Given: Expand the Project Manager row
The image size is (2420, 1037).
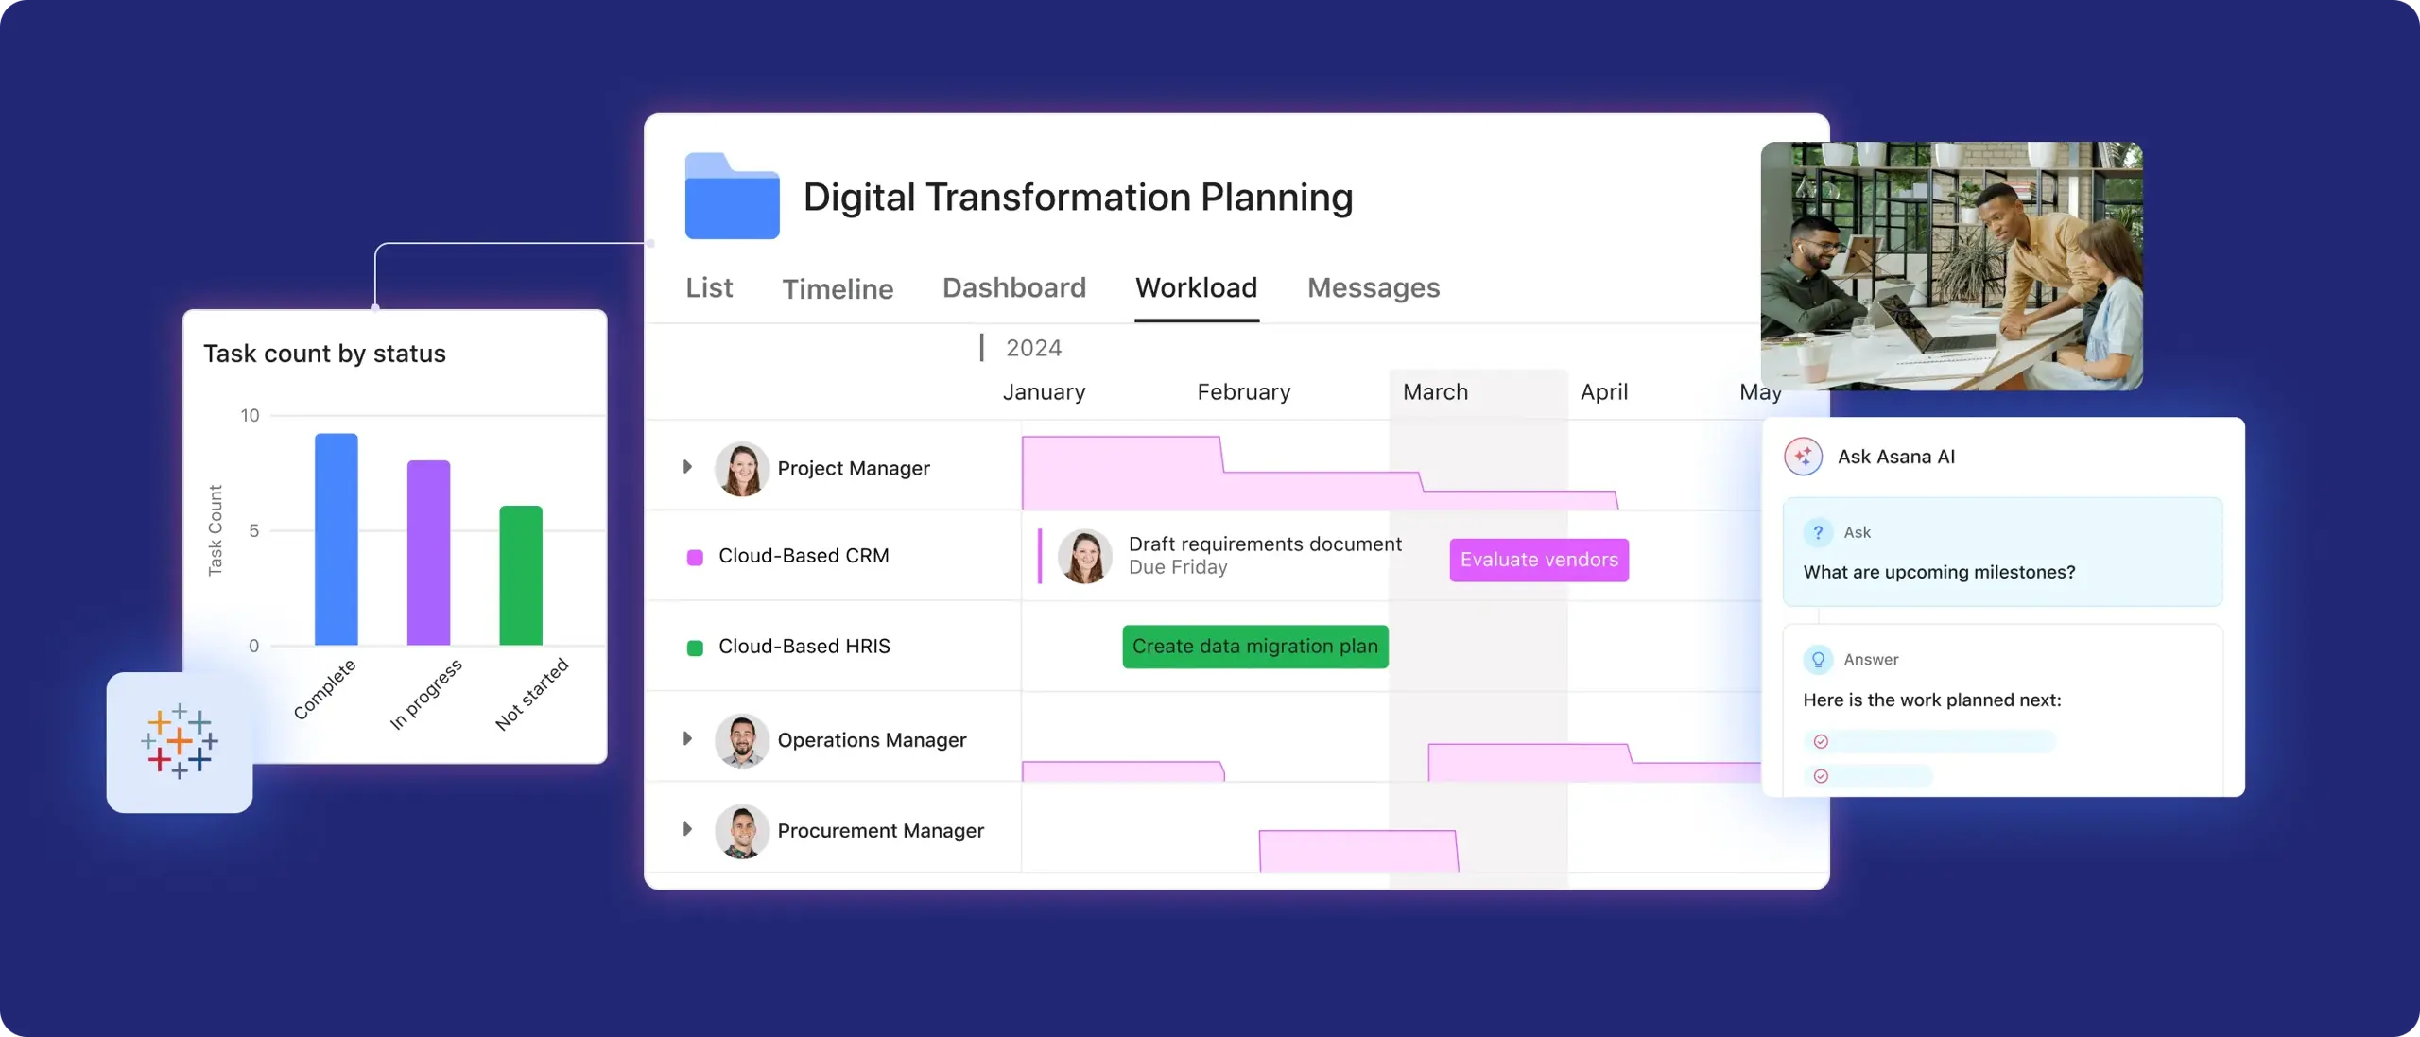Looking at the screenshot, I should (687, 468).
